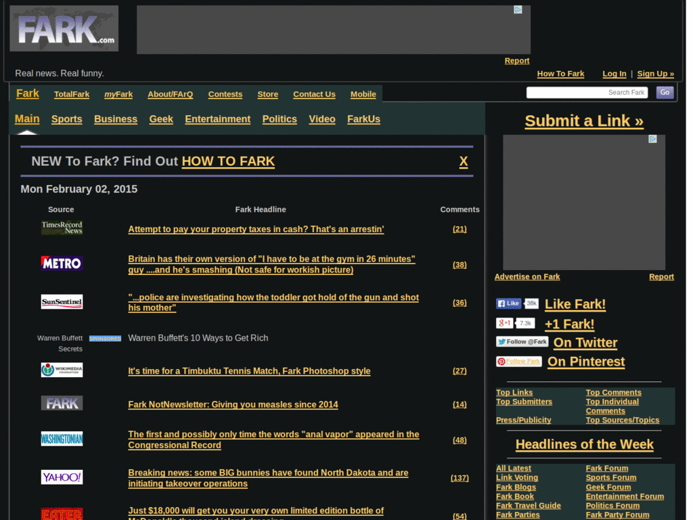Click the SPONSORED badge
Viewport: 693px width, 520px height.
click(x=105, y=339)
